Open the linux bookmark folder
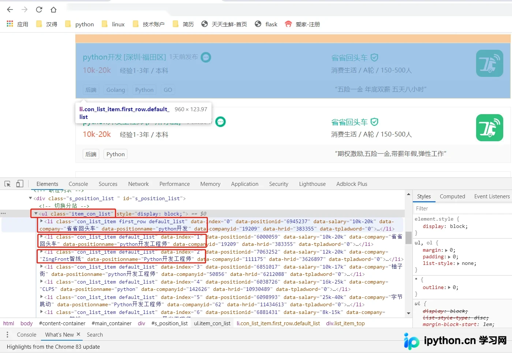Screen dimensions: 512x356 (113, 24)
